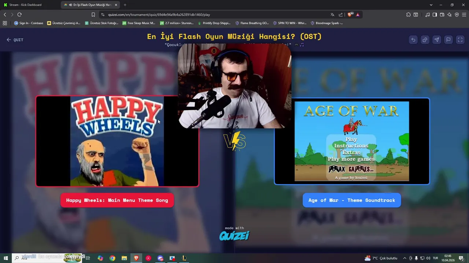Open Task View on the taskbar
The image size is (469, 263).
tap(88, 258)
